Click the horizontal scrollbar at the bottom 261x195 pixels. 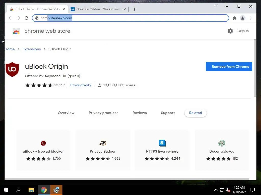pos(127,179)
